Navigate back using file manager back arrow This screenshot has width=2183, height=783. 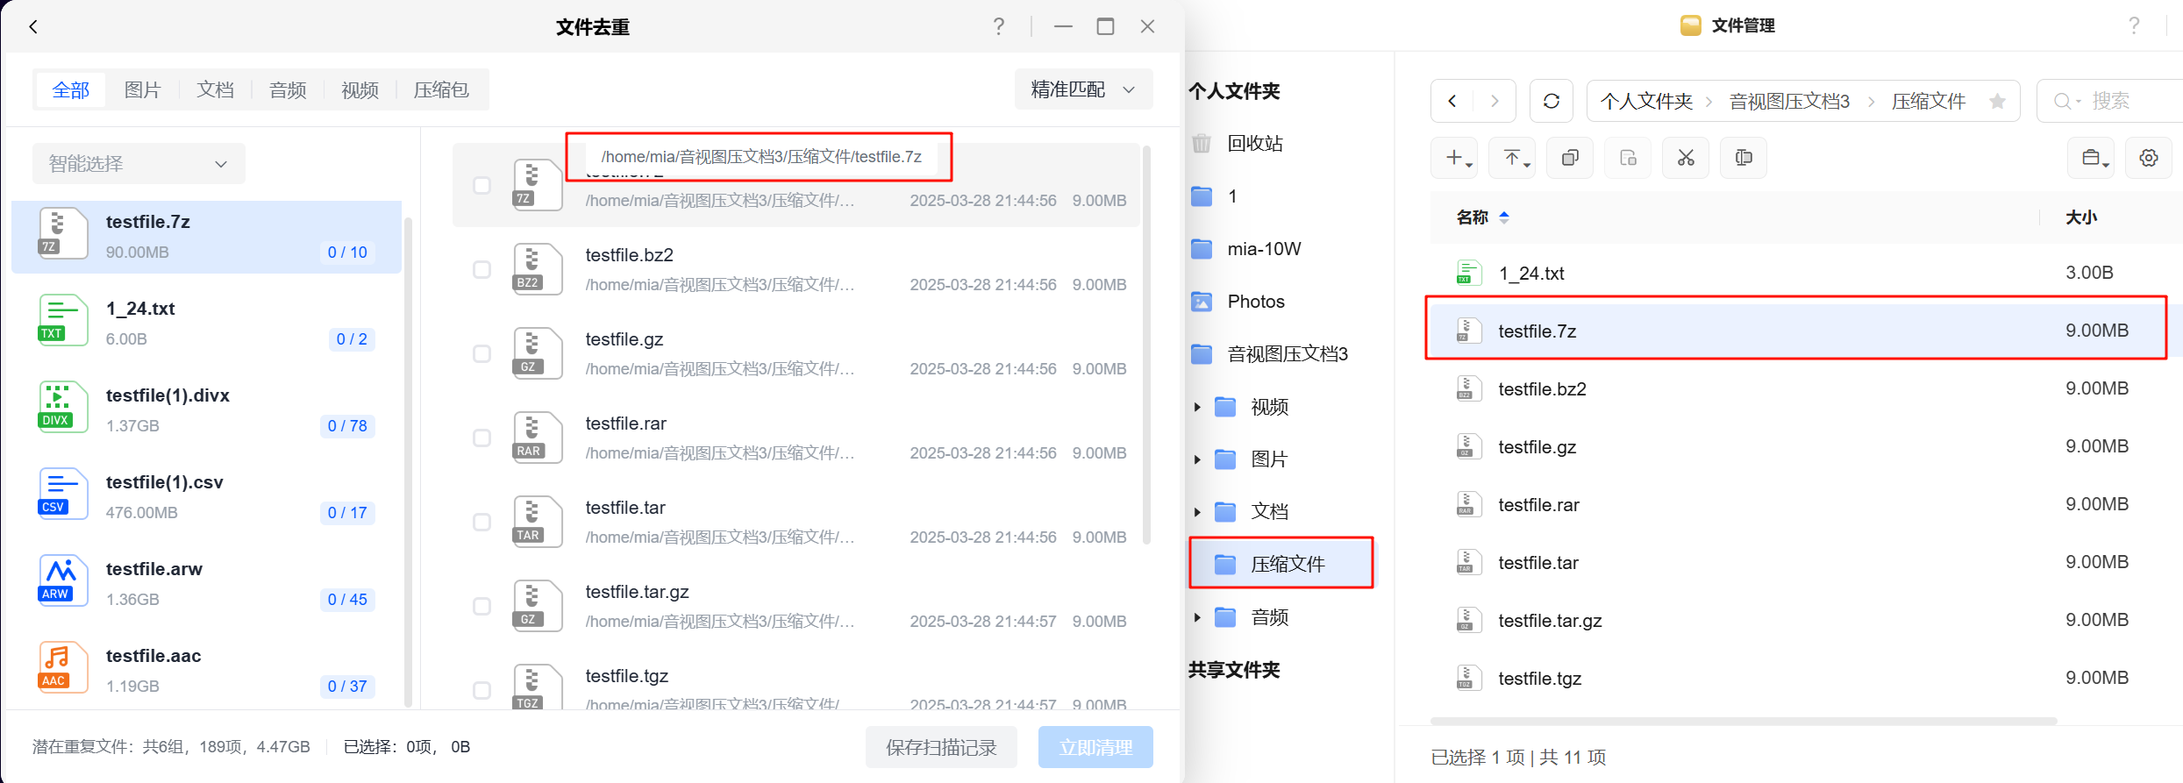tap(1452, 101)
